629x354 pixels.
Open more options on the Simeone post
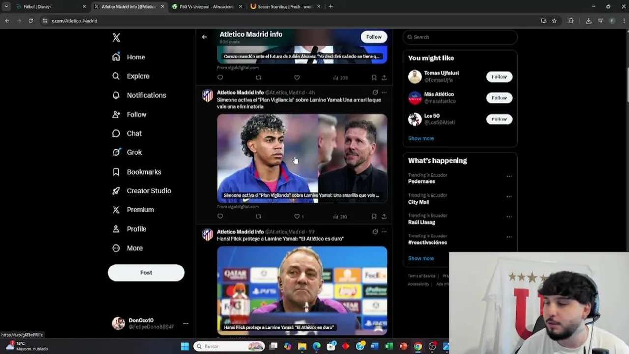[384, 92]
